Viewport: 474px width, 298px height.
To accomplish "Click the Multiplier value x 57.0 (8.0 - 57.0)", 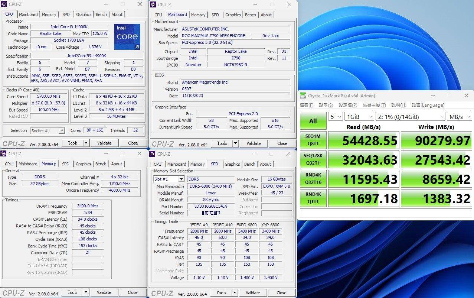I will click(x=49, y=103).
